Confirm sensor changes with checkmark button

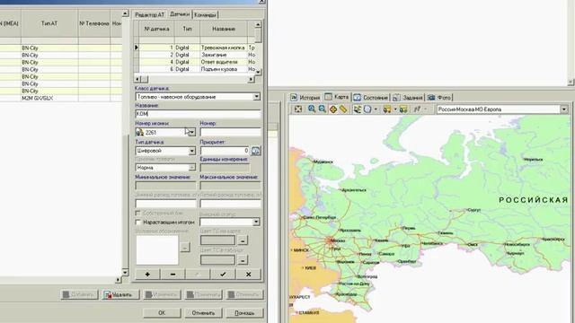223,274
